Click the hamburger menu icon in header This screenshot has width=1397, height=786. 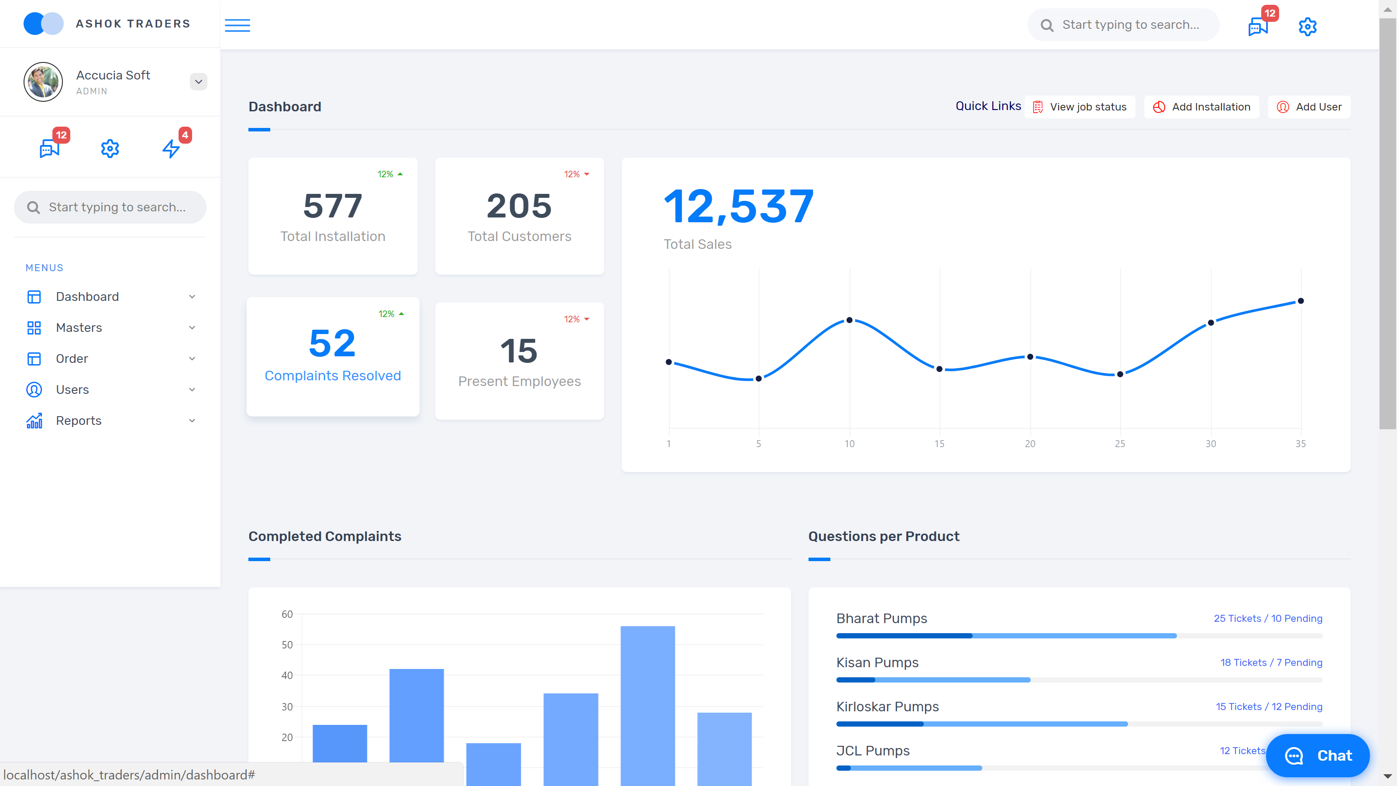click(x=237, y=25)
